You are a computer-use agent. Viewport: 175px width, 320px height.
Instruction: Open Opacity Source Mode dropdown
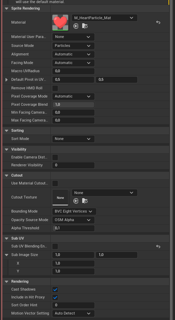point(73,220)
